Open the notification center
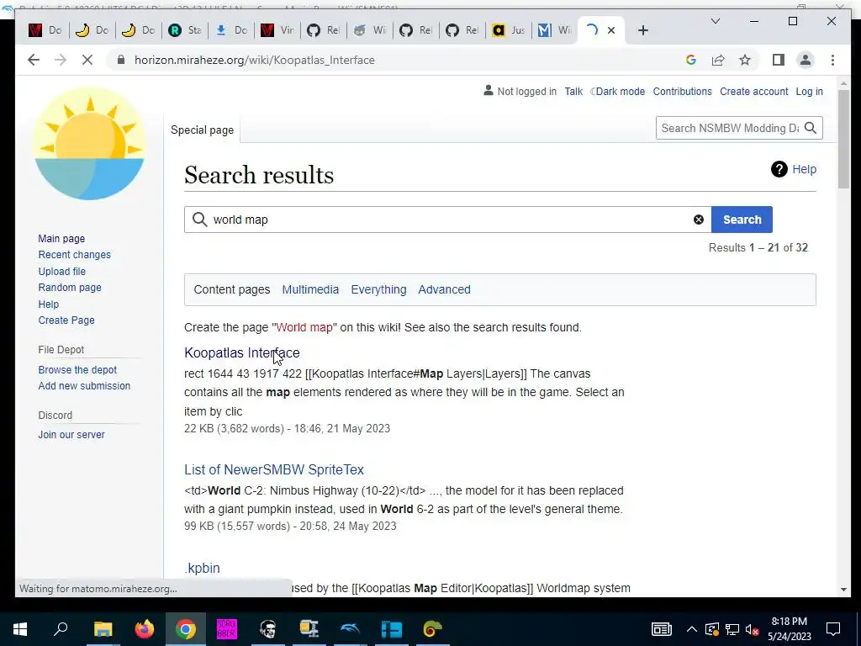This screenshot has width=861, height=646. tap(833, 629)
